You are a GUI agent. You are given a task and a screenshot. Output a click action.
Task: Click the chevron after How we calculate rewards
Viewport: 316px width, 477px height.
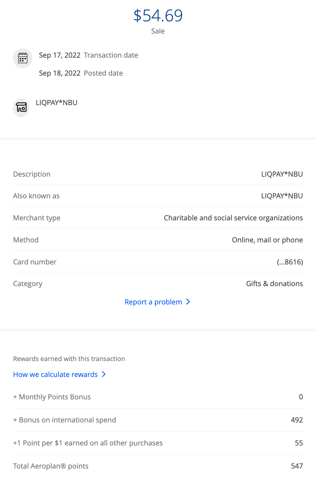pyautogui.click(x=104, y=374)
